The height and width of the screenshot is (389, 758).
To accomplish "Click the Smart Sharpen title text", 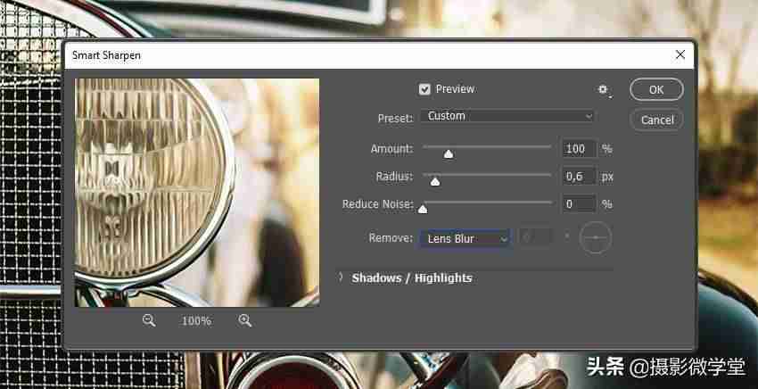I will (x=106, y=55).
